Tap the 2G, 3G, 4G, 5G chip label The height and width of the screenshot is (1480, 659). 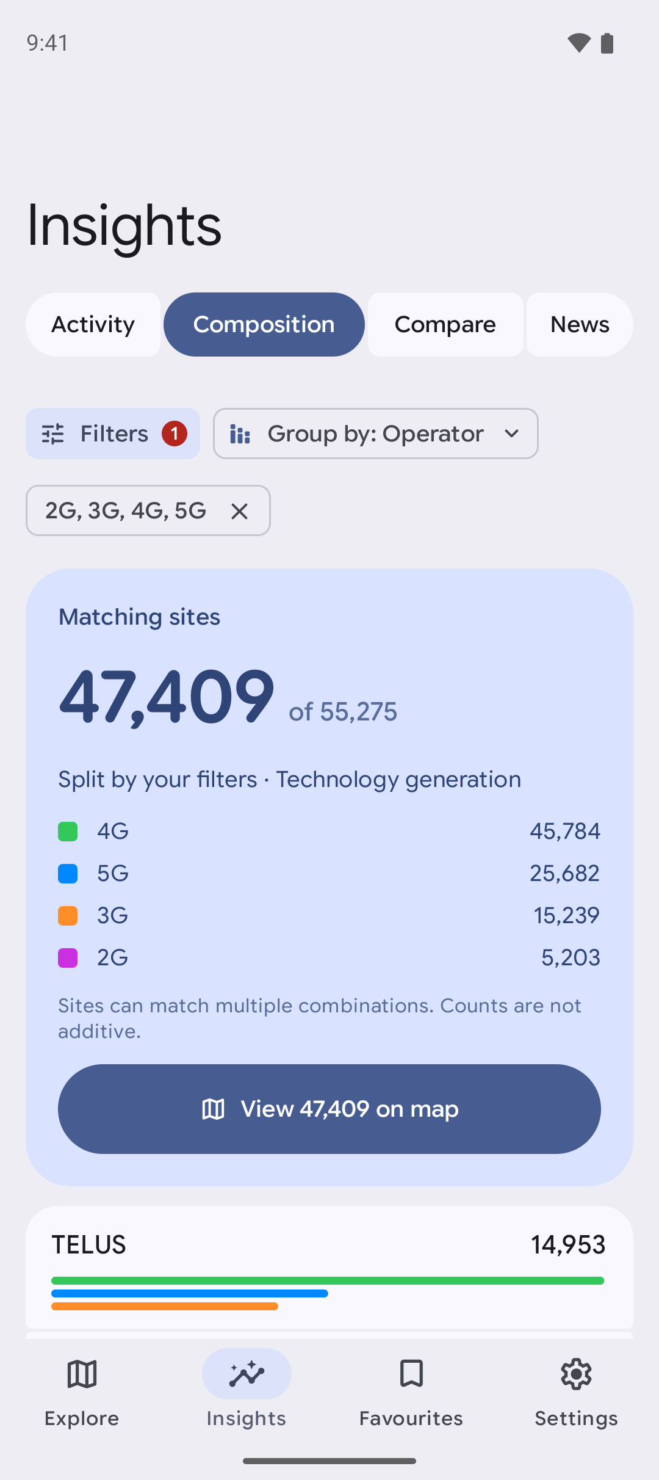[126, 510]
